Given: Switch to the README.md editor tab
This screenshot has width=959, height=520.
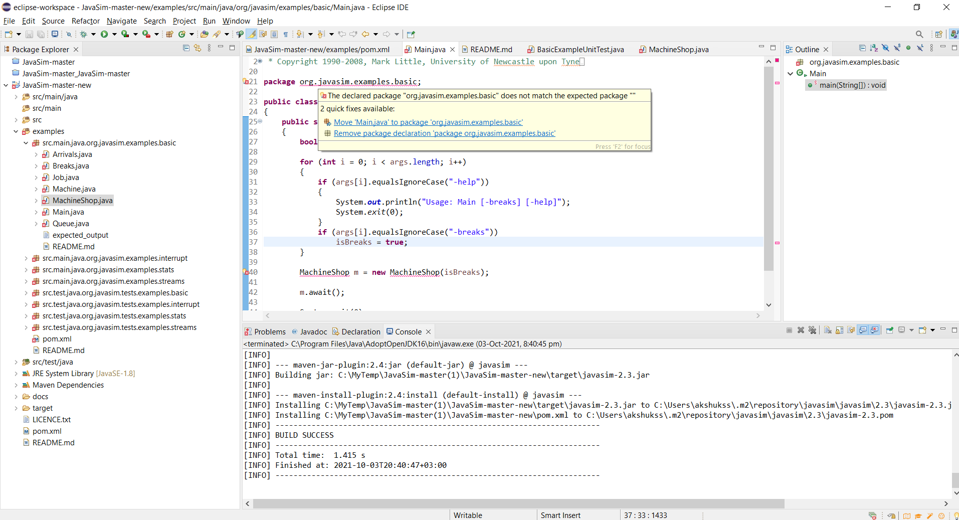Looking at the screenshot, I should (487, 49).
